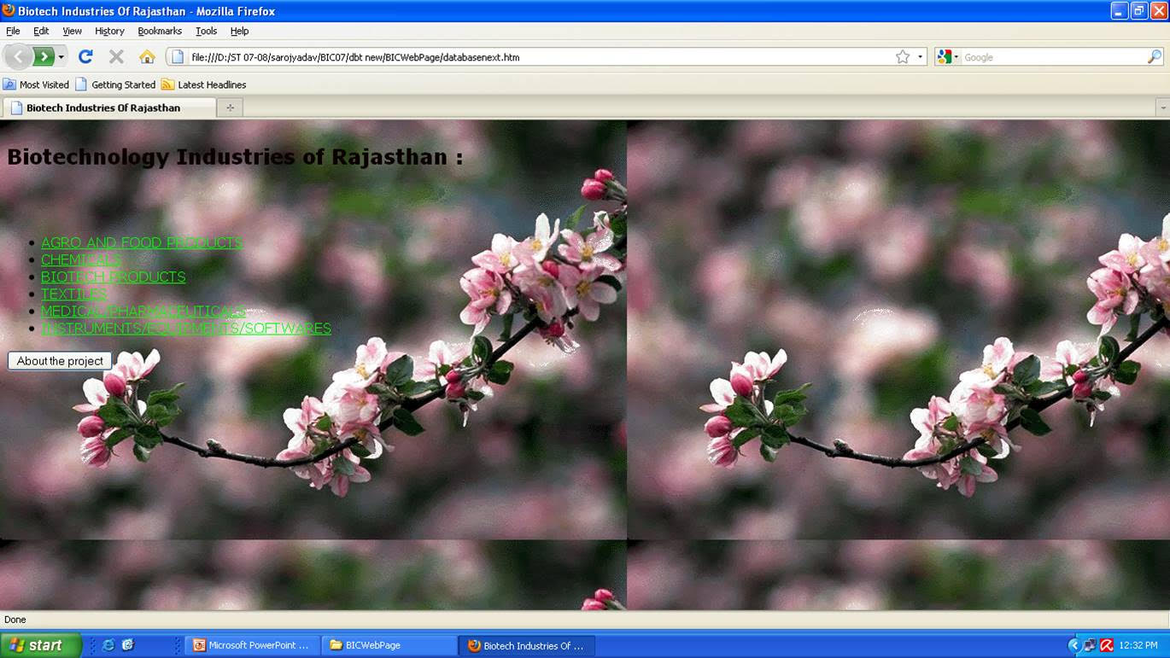Reload the current page
The image size is (1170, 658).
[85, 57]
